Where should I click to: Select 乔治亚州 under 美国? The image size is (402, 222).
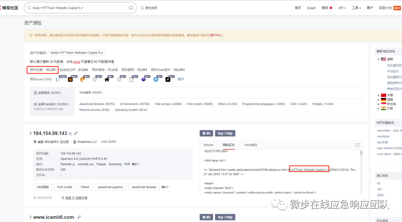[393, 71]
